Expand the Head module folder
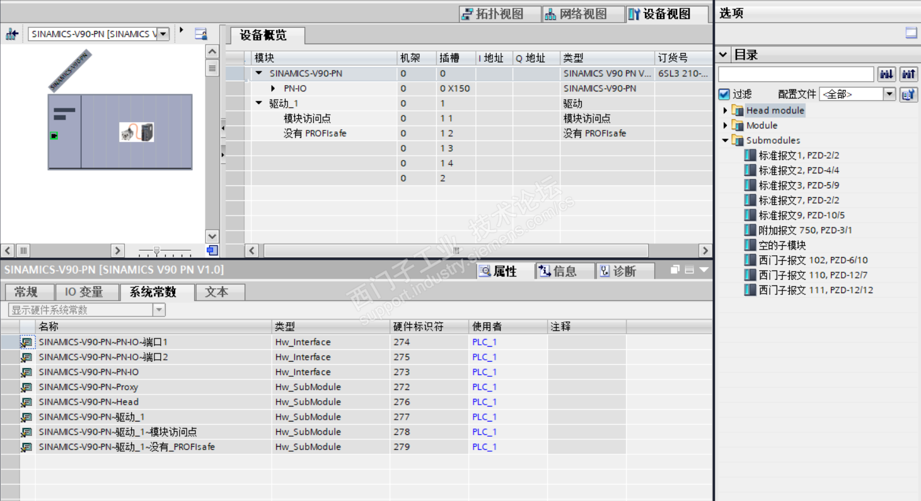The width and height of the screenshot is (921, 501). pyautogui.click(x=725, y=110)
